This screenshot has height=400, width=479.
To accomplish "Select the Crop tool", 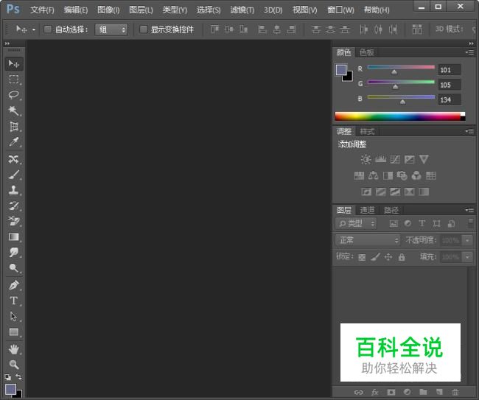I will (13, 127).
